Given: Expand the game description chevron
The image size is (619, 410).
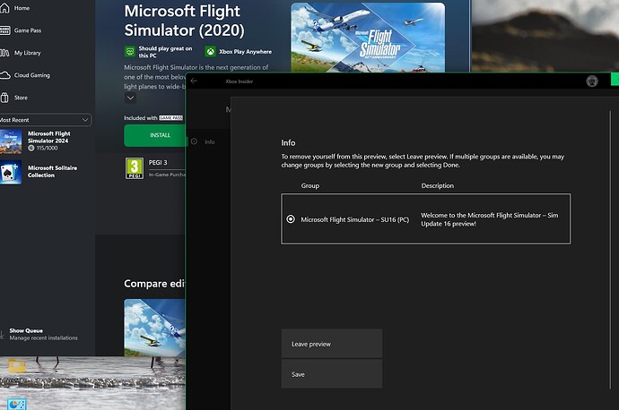Looking at the screenshot, I should point(130,98).
